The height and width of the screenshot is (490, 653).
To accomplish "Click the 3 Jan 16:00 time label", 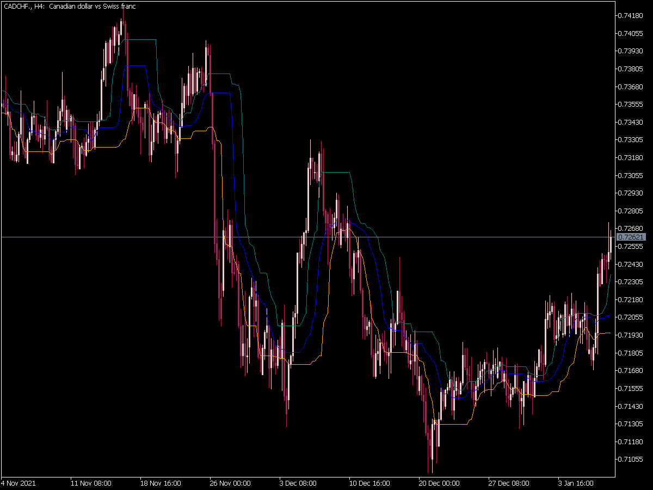I will (577, 483).
